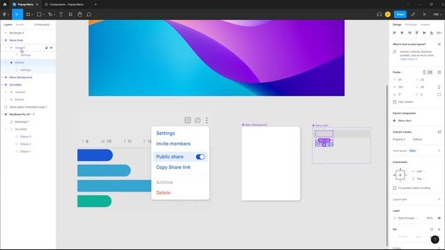Viewport: 445px width, 250px height.
Task: Open the Resources tool in toolbar
Action: coord(70,15)
